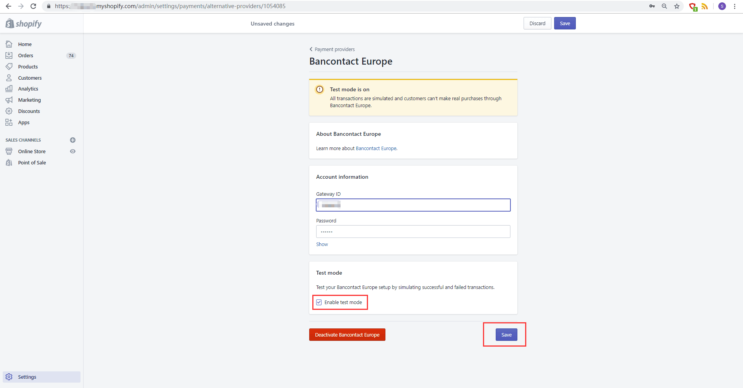Focus the Gateway ID input field
This screenshot has height=388, width=743.
[413, 205]
